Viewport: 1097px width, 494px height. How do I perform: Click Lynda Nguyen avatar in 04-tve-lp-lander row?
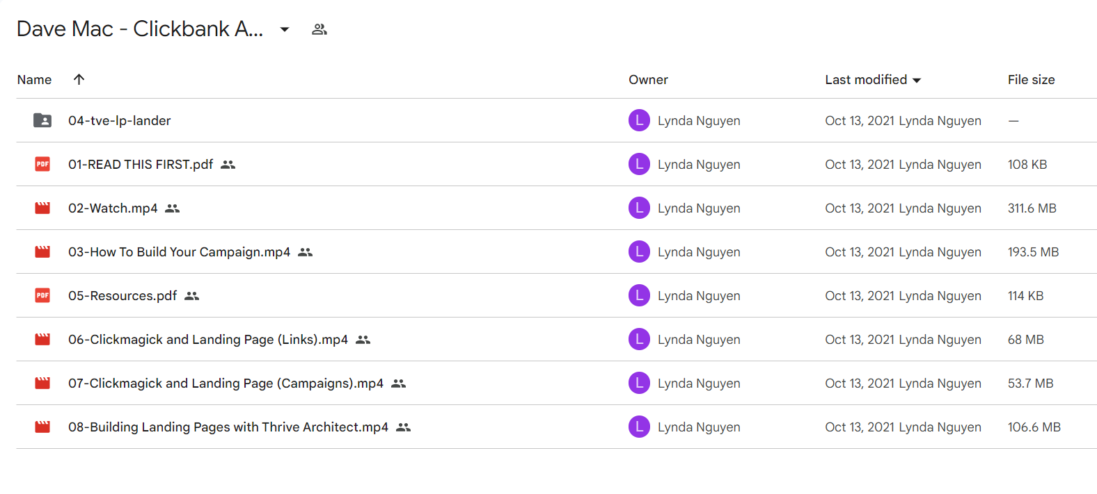pos(639,120)
